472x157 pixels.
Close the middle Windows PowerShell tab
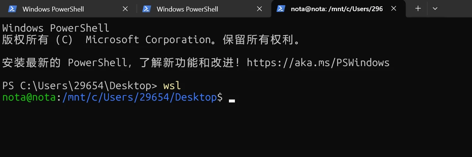click(x=259, y=9)
